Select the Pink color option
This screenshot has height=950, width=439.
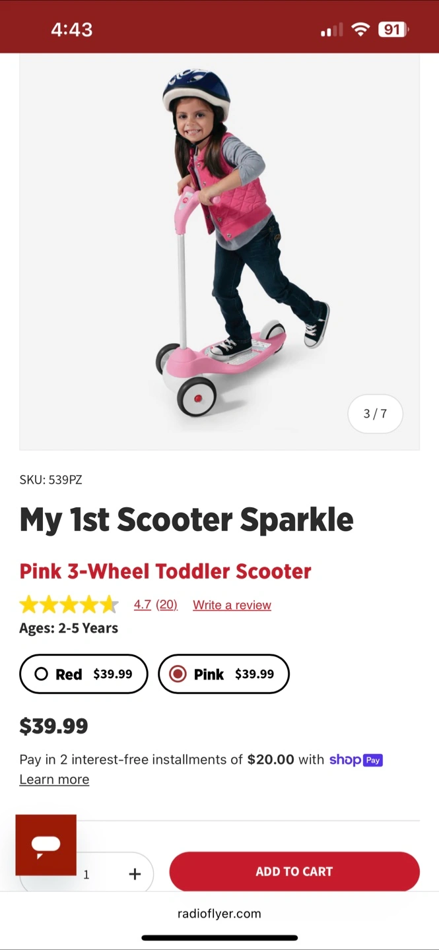pyautogui.click(x=224, y=674)
